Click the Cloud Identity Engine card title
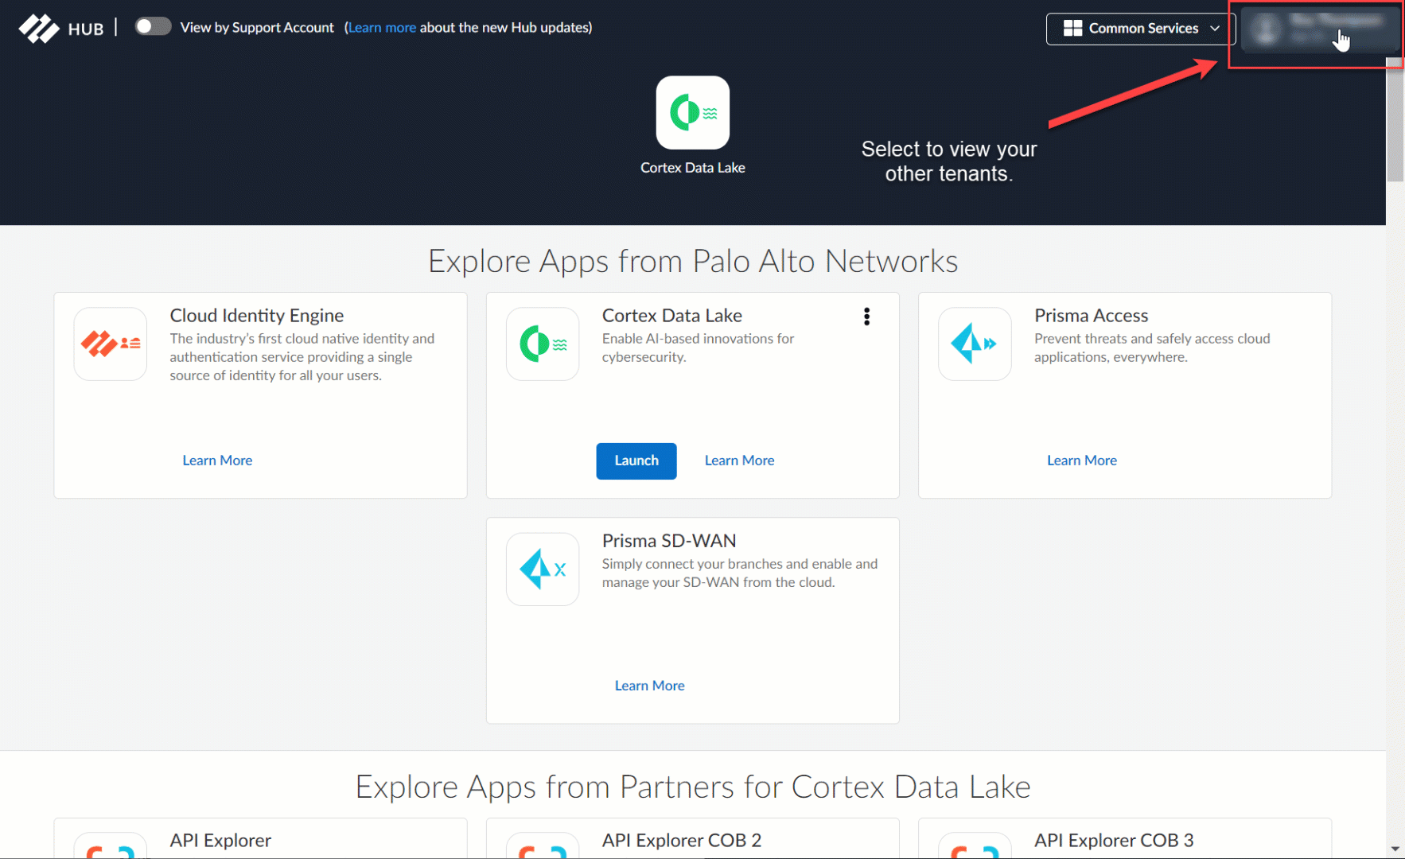1405x859 pixels. click(x=257, y=316)
